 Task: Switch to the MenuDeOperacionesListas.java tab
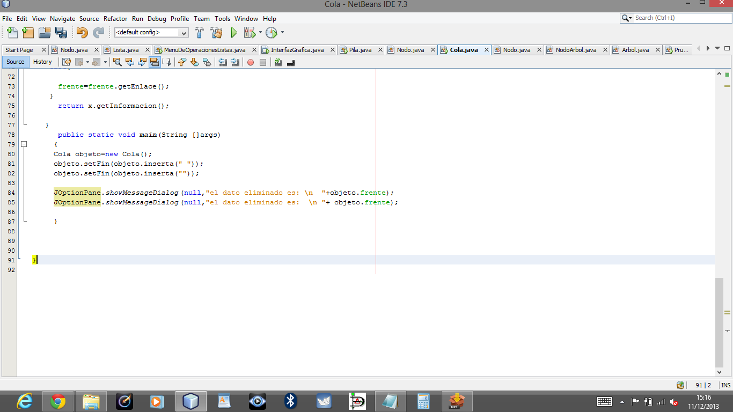(x=204, y=50)
